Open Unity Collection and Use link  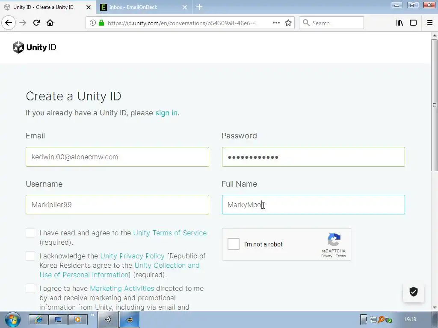(120, 270)
